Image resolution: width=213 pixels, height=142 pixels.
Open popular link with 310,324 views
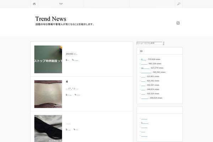tap(143, 94)
